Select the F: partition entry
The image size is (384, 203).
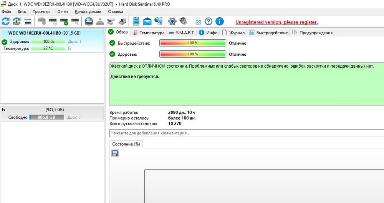click(52, 113)
